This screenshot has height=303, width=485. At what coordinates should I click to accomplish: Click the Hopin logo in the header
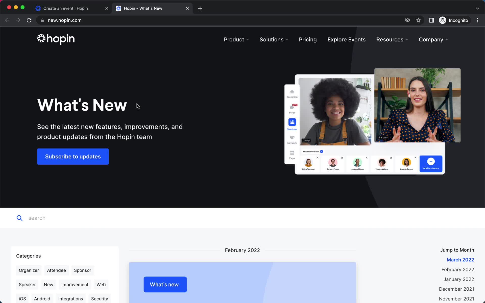click(x=56, y=39)
